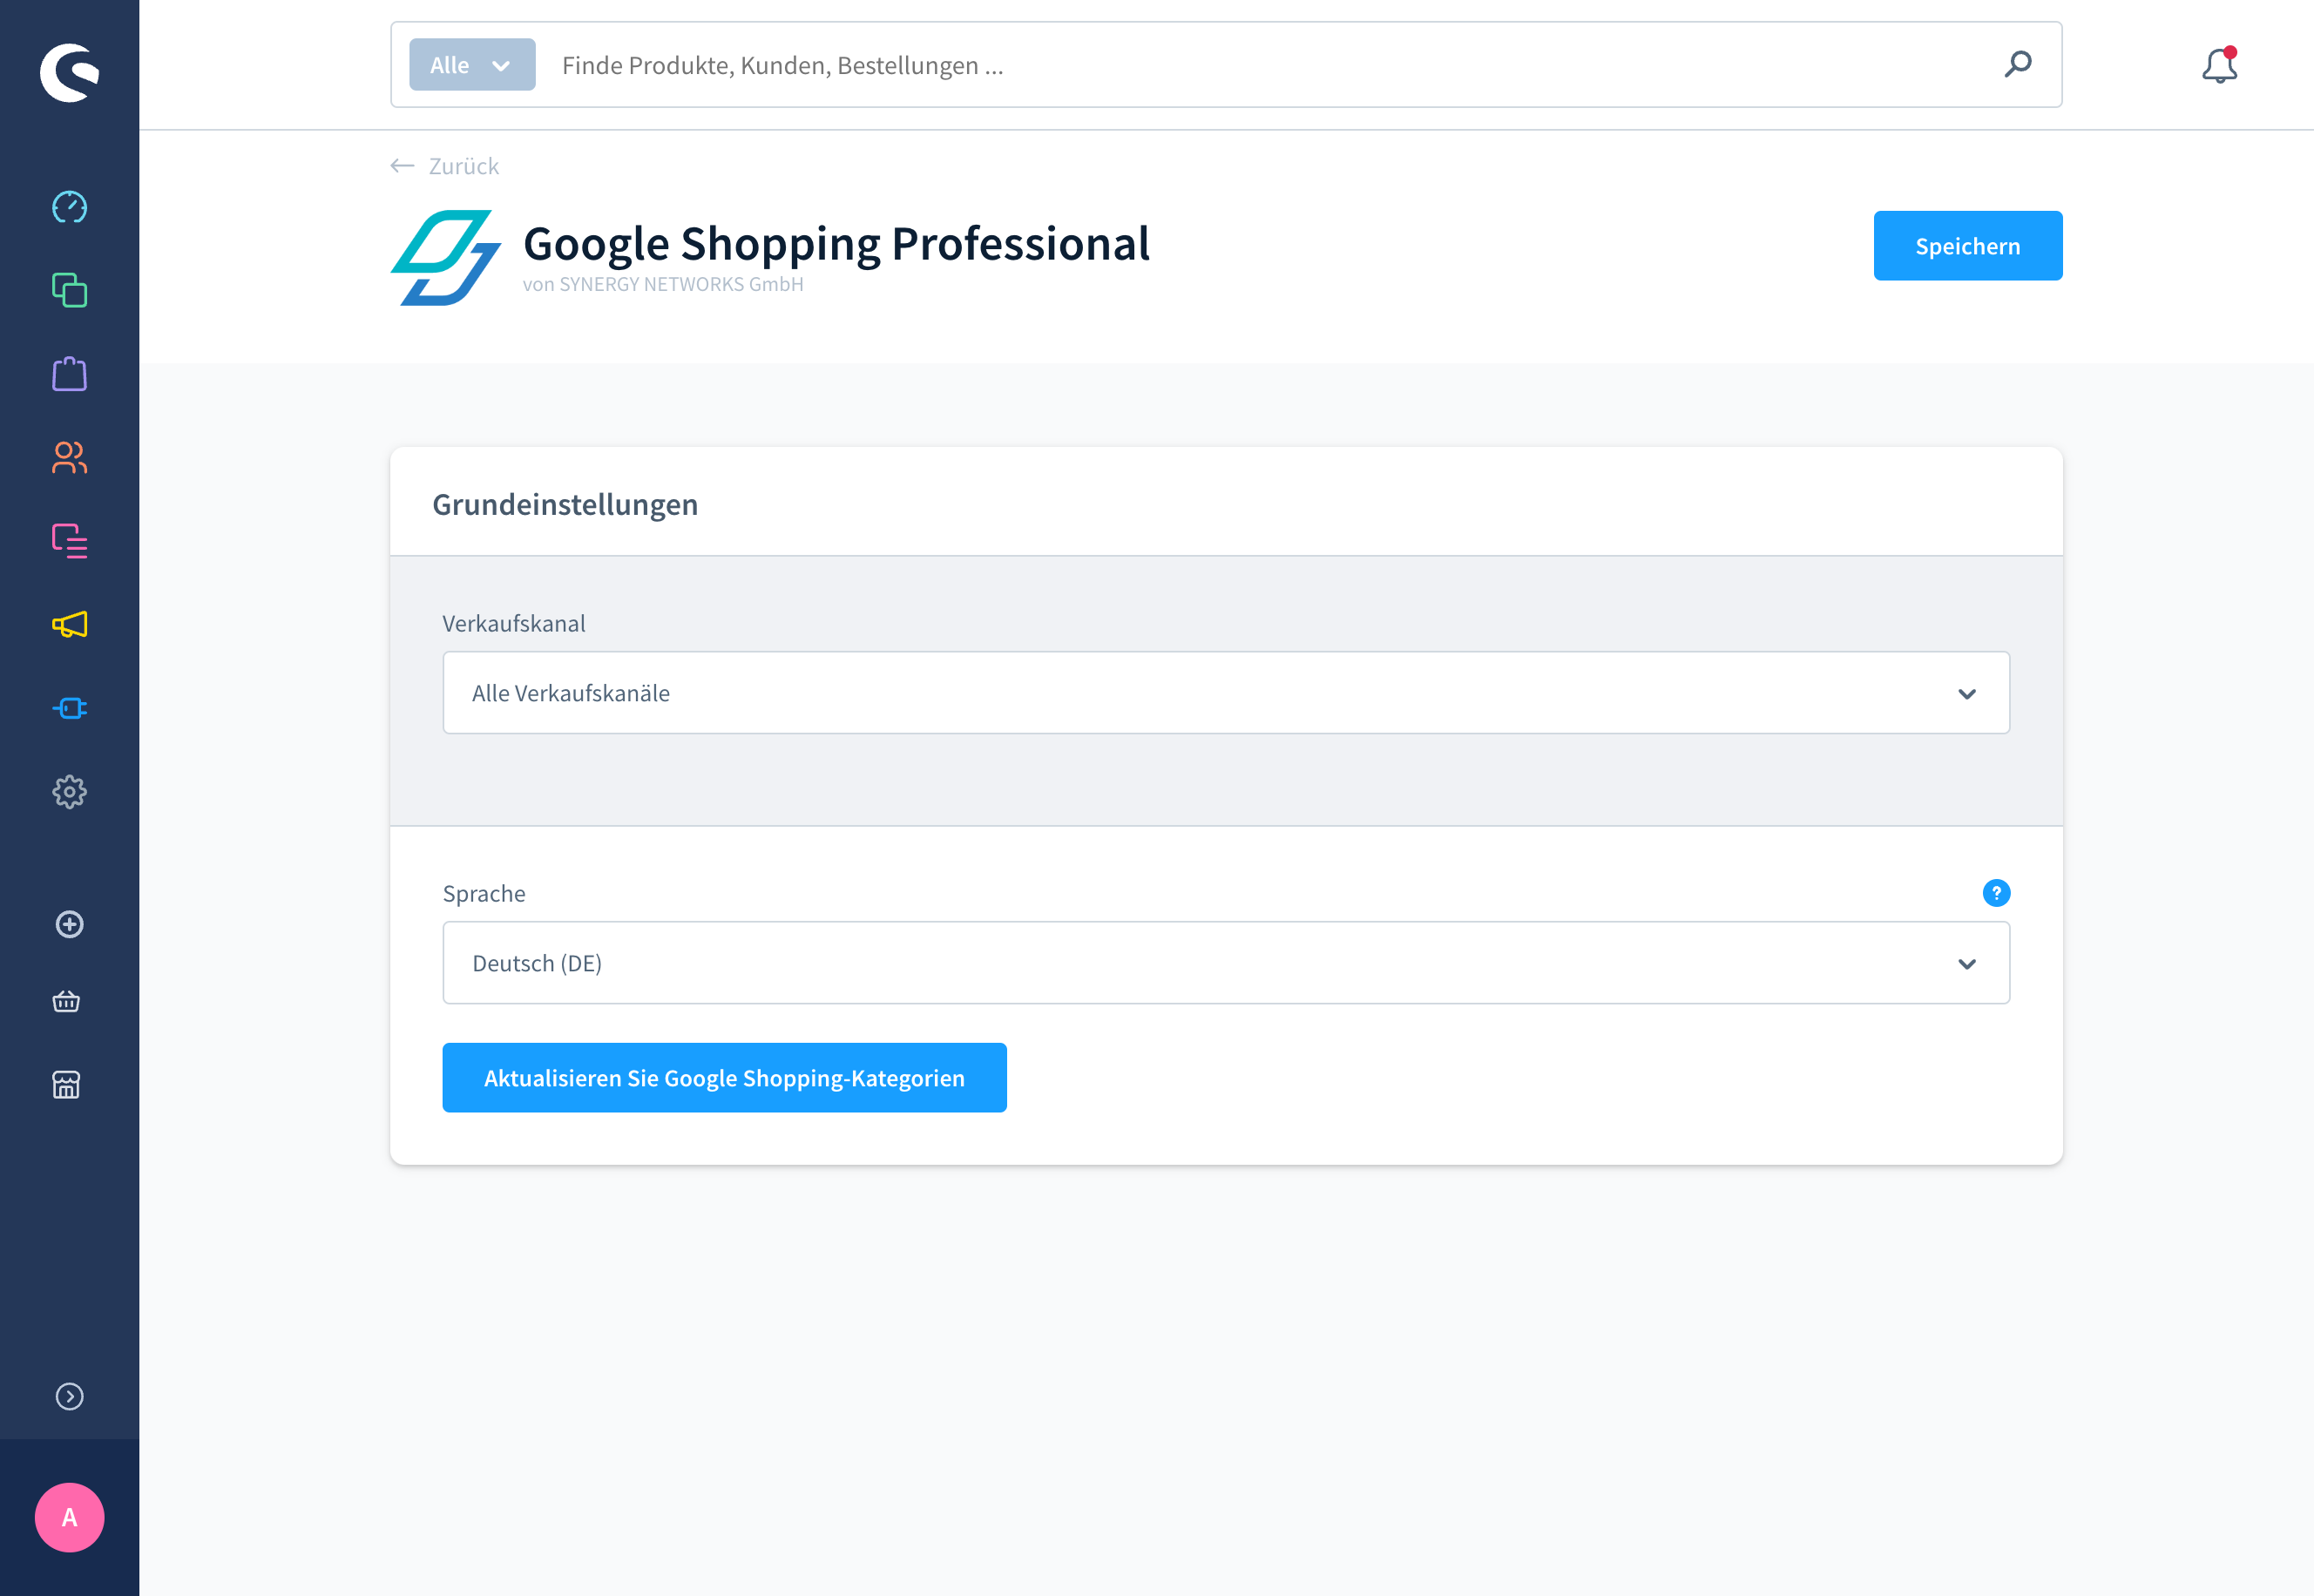Click the Verkaufskanal label
The image size is (2314, 1596).
(514, 623)
